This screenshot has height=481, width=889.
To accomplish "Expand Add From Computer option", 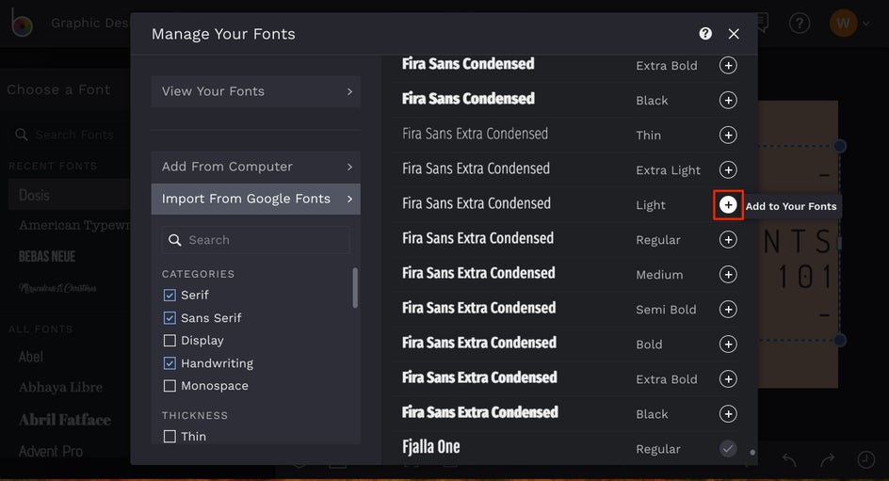I will 255,167.
